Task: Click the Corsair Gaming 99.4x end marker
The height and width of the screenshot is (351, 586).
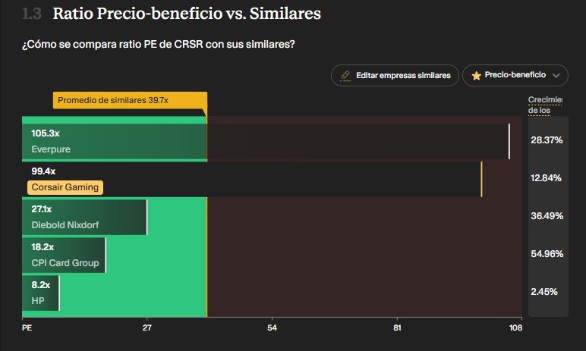Action: coord(481,179)
